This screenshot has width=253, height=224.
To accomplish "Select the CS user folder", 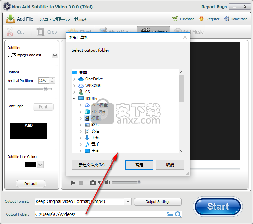I will click(x=87, y=92).
